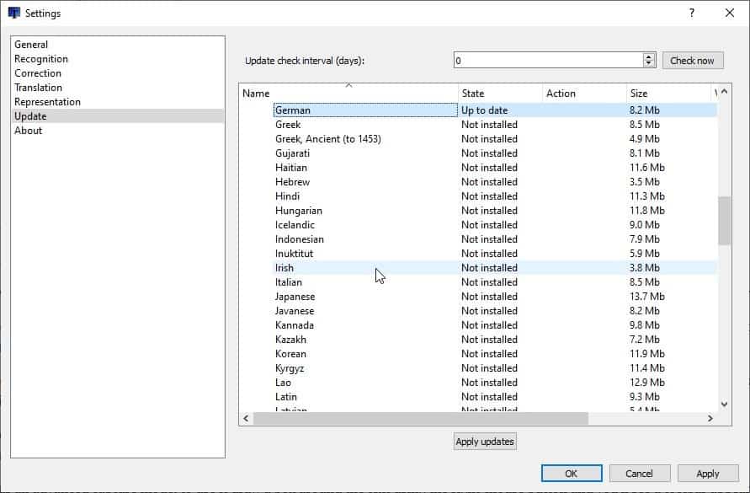Click the Settings app icon in title bar
Image resolution: width=750 pixels, height=493 pixels.
tap(13, 13)
